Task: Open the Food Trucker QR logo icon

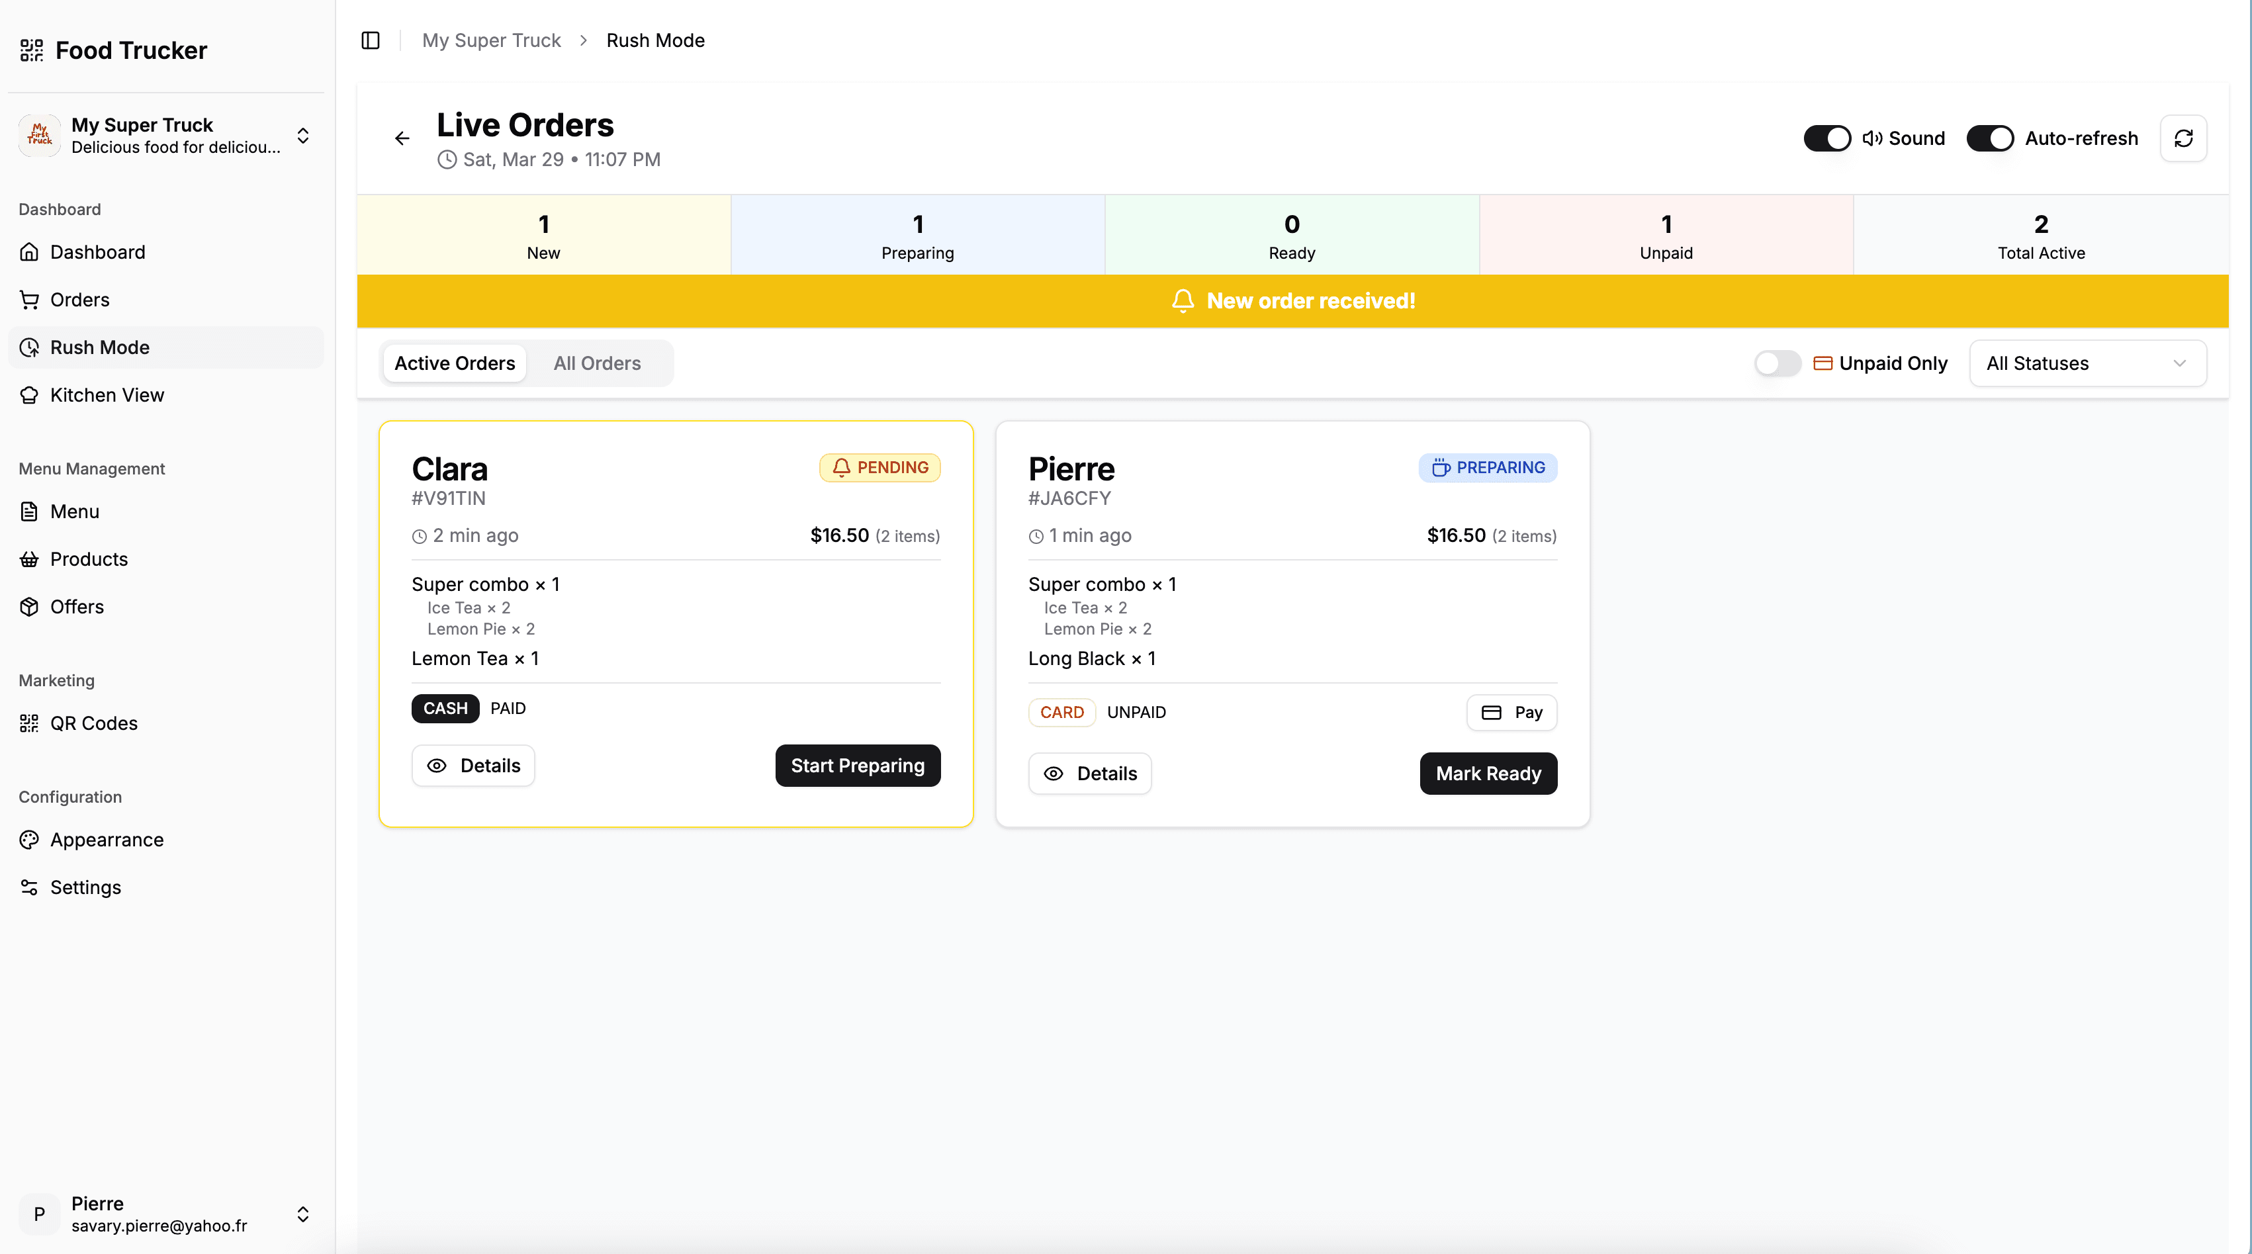Action: coord(32,50)
